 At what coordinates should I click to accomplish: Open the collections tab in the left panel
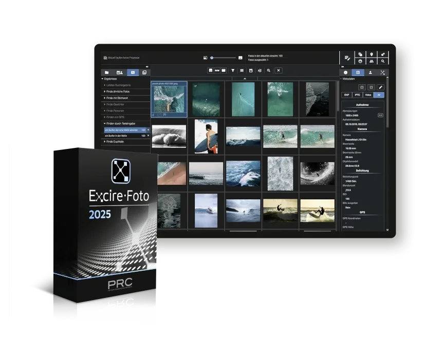coord(144,73)
